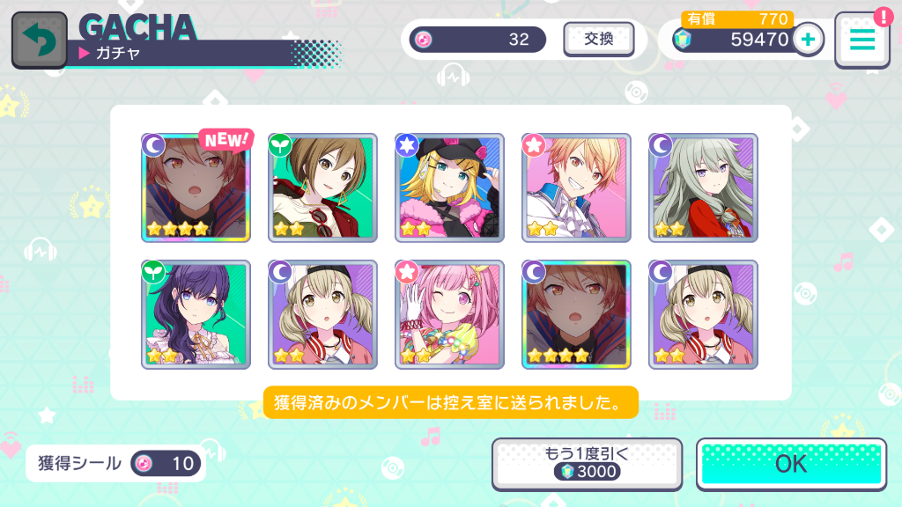Confirm with the OK button

coord(791,464)
